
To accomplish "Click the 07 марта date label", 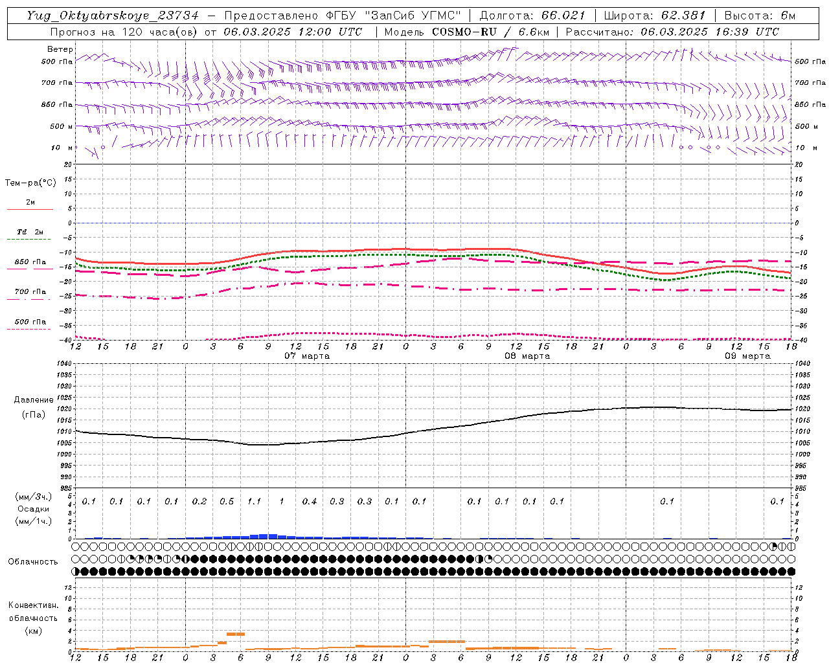I will coord(307,356).
